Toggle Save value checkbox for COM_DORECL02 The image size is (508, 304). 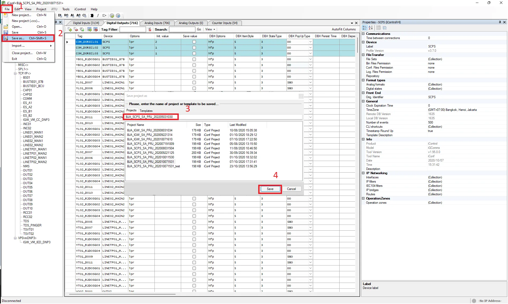(194, 48)
